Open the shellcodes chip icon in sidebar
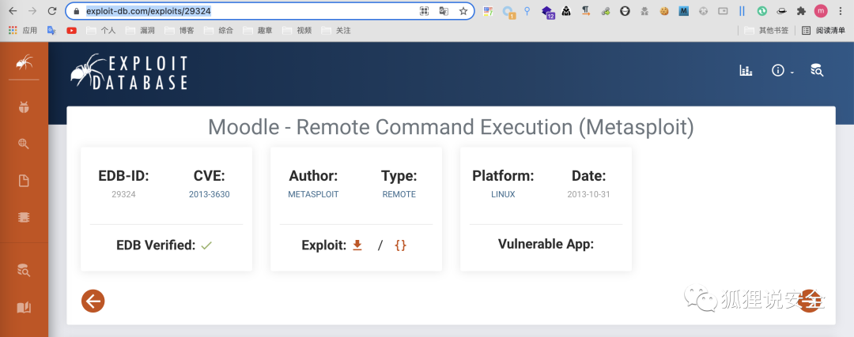 coord(24,217)
